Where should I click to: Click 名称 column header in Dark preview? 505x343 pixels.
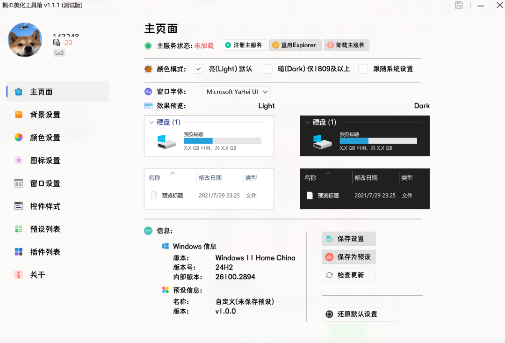point(310,178)
